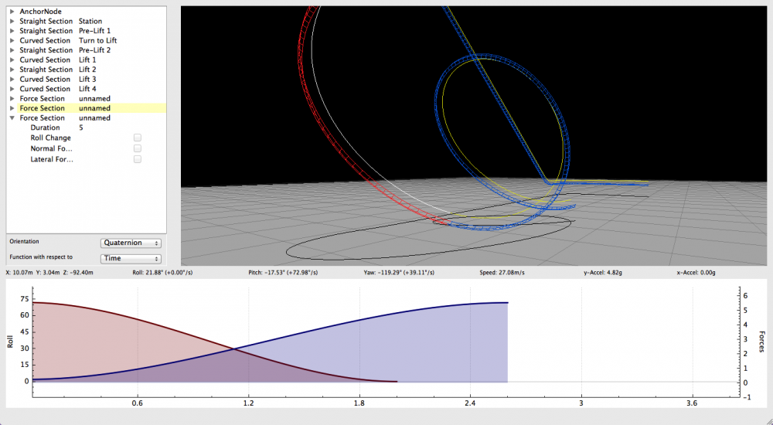Expand the Straight Section Station node
The width and height of the screenshot is (773, 425).
[x=12, y=21]
